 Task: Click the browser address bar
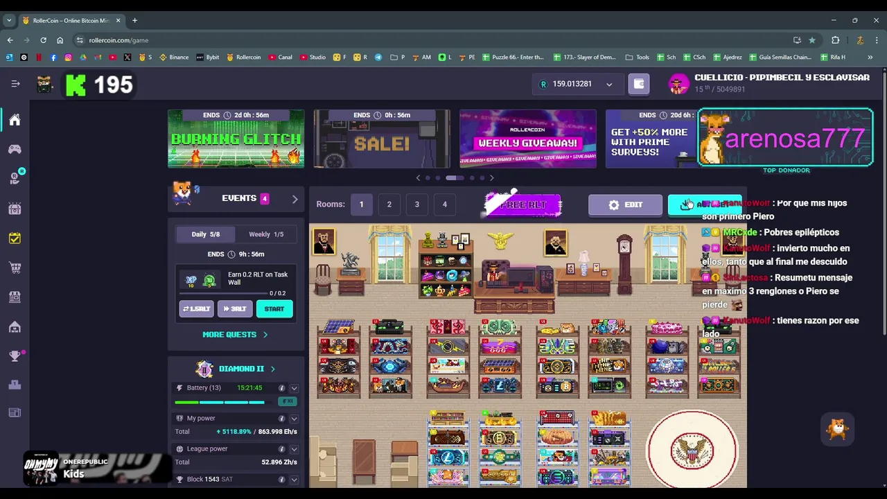[x=430, y=40]
